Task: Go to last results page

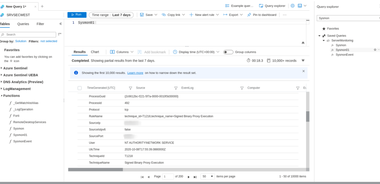Action: coord(195,177)
